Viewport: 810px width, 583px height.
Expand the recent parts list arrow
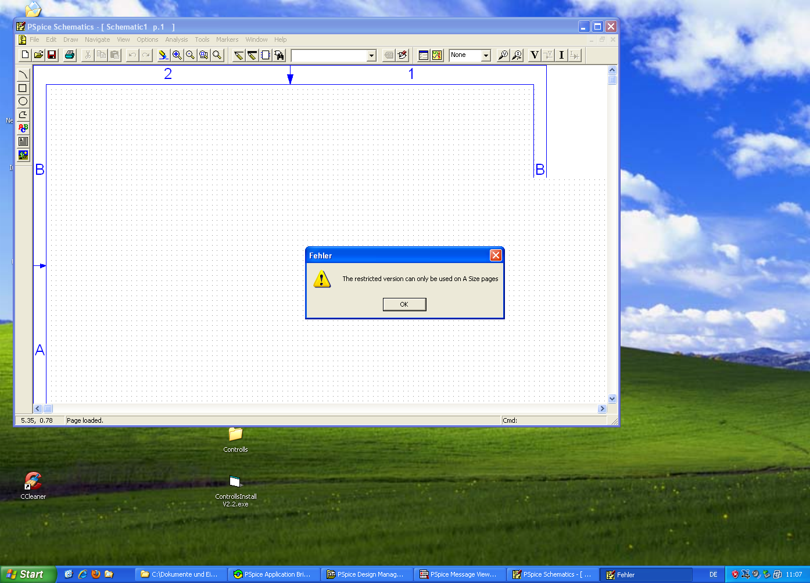click(x=371, y=55)
